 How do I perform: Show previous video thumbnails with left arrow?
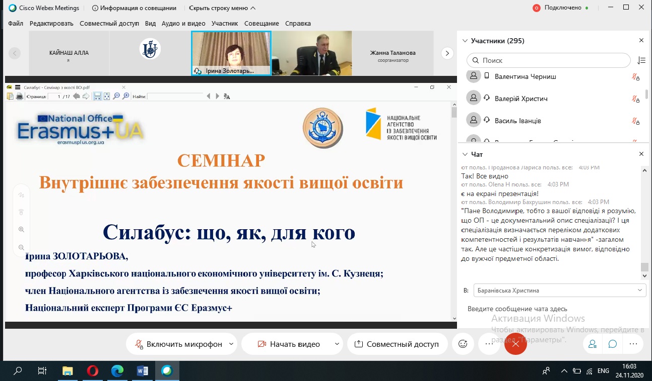[x=15, y=53]
